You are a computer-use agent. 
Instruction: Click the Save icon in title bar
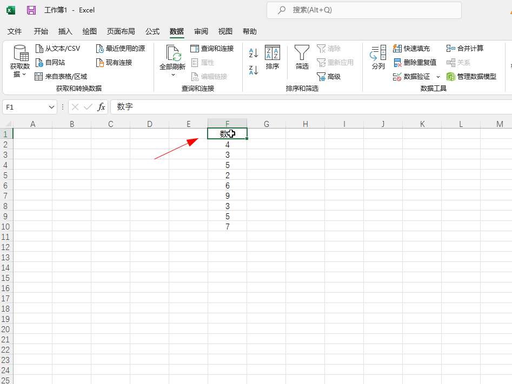tap(31, 10)
